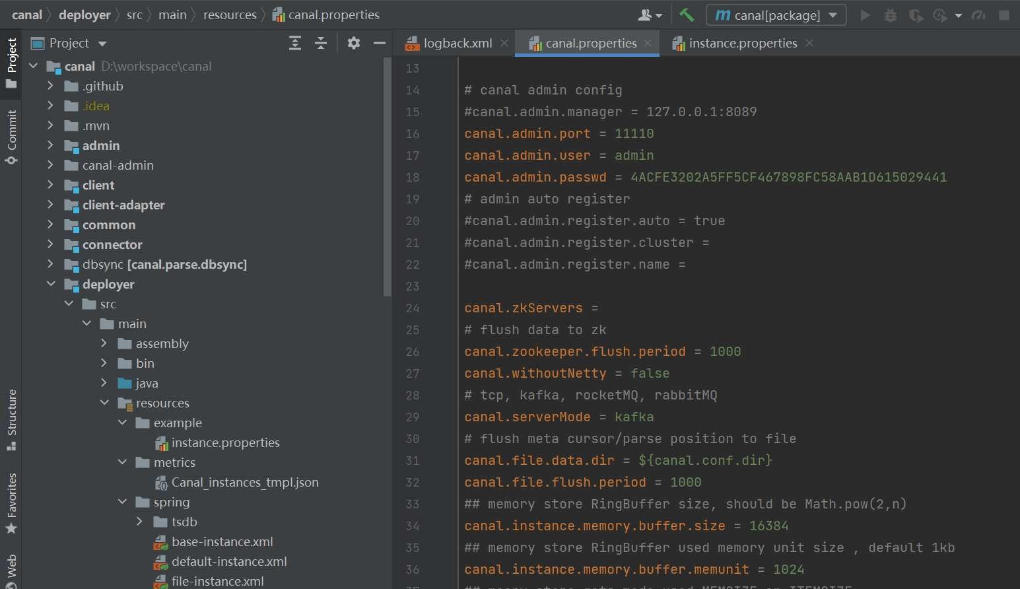Collapse the canal root project node
Screen dimensions: 1020x589
coord(33,66)
